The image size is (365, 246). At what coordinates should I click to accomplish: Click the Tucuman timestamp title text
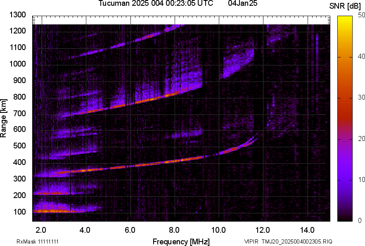(156, 4)
